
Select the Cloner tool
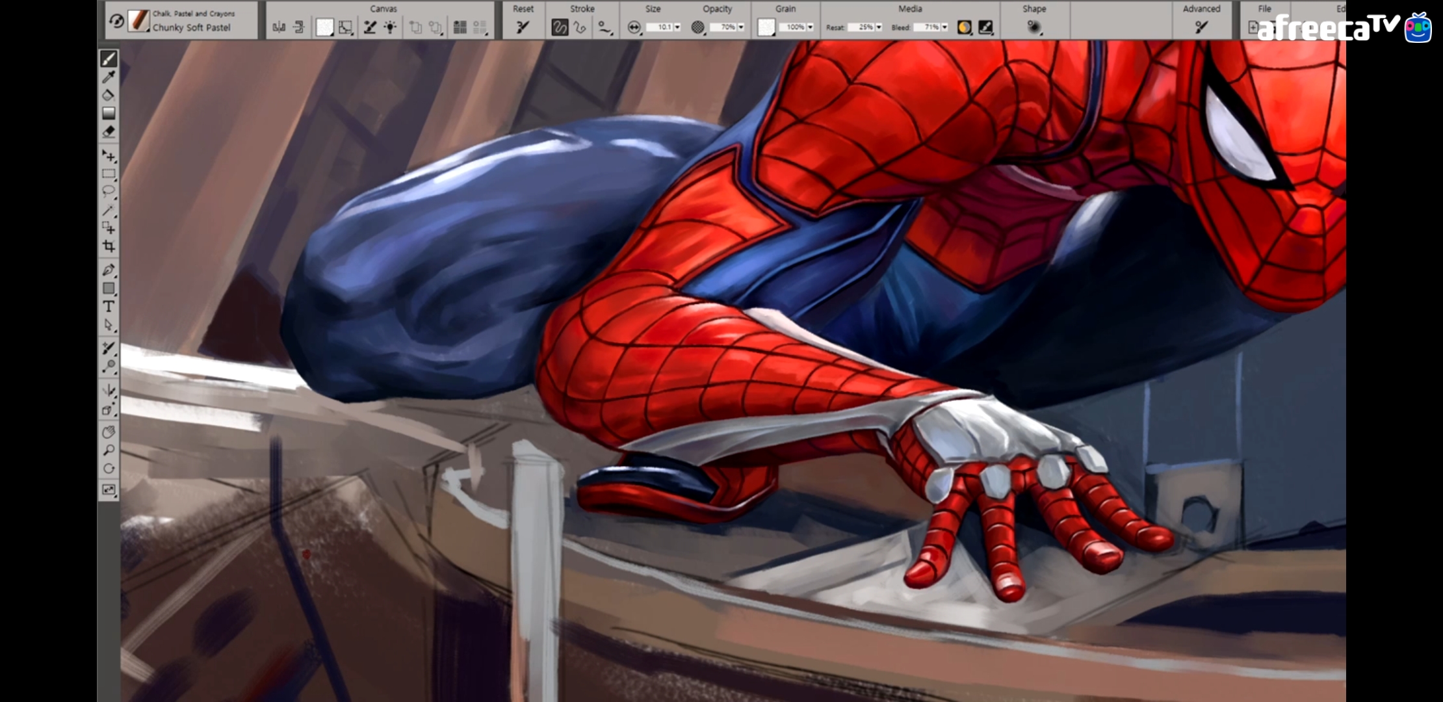[109, 349]
